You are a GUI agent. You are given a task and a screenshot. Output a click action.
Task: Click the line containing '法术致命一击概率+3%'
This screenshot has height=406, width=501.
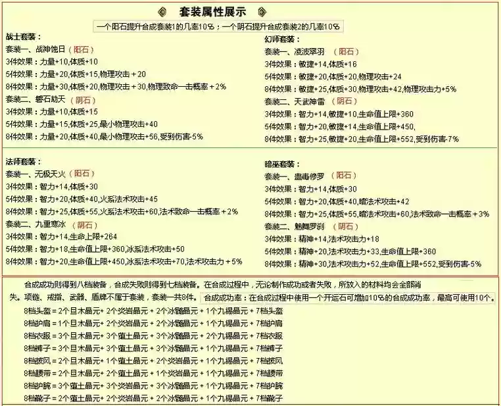[377, 214]
